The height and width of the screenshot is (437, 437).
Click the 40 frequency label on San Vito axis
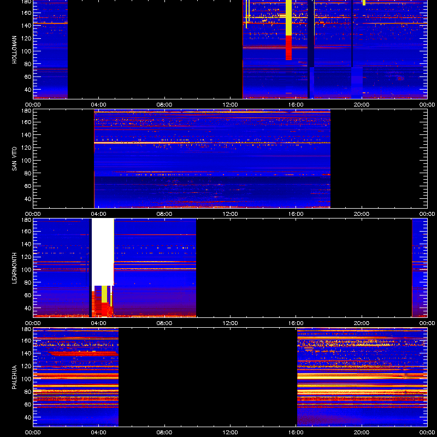point(28,199)
